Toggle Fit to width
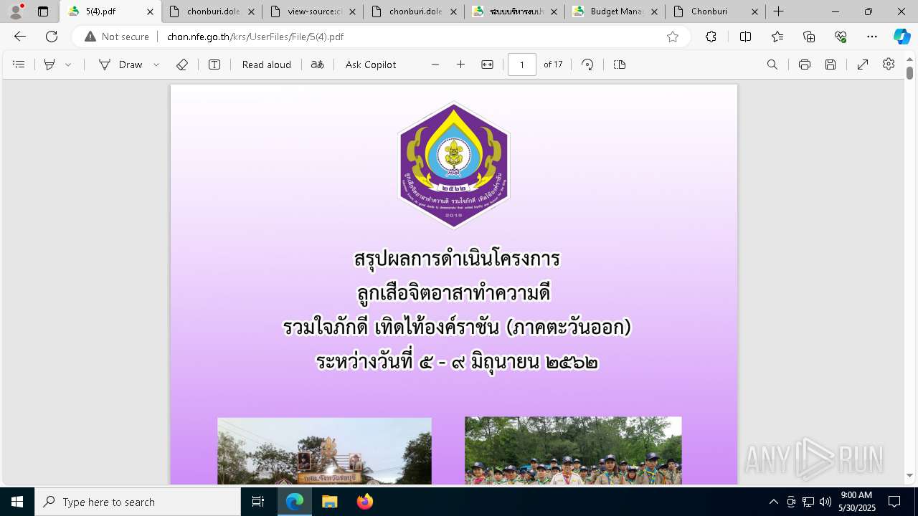This screenshot has width=918, height=516. (x=488, y=64)
